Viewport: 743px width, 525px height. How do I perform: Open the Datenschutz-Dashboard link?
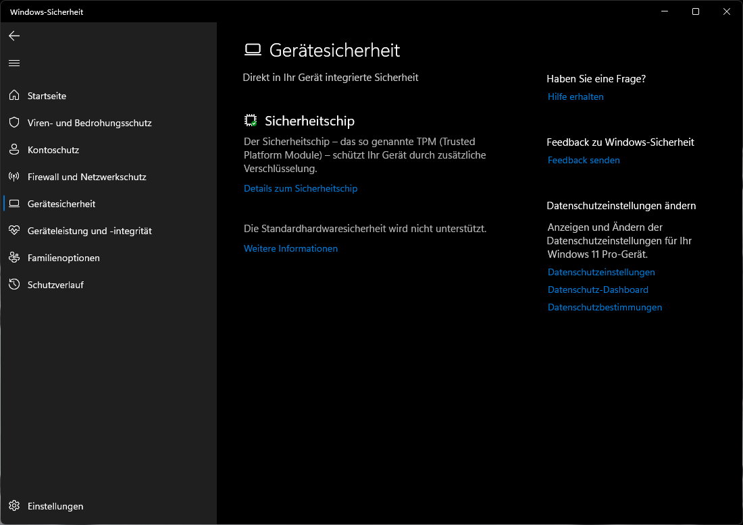598,290
